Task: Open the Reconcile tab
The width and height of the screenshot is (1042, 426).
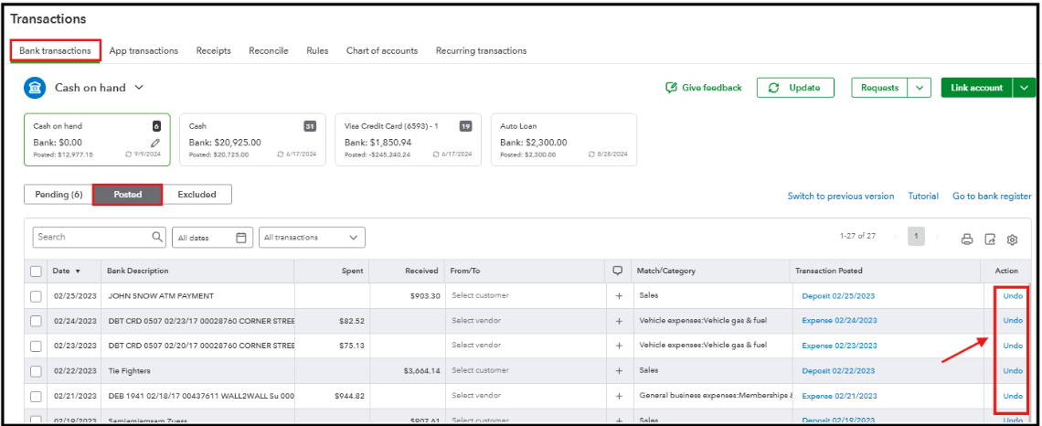Action: 269,50
